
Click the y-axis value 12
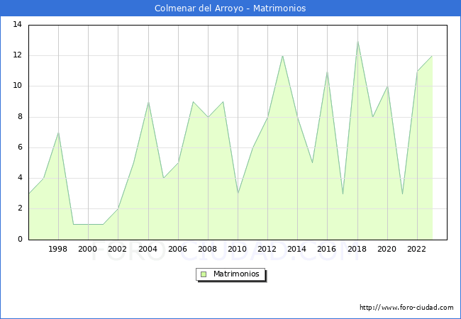tap(17, 55)
